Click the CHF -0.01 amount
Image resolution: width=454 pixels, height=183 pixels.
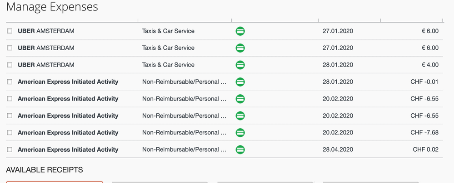pyautogui.click(x=424, y=82)
